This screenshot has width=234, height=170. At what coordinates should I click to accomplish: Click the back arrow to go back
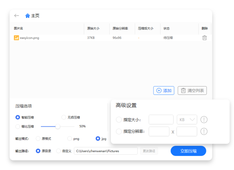point(17,16)
